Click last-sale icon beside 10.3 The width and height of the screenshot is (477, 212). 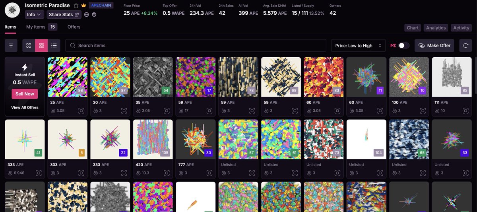pos(138,173)
